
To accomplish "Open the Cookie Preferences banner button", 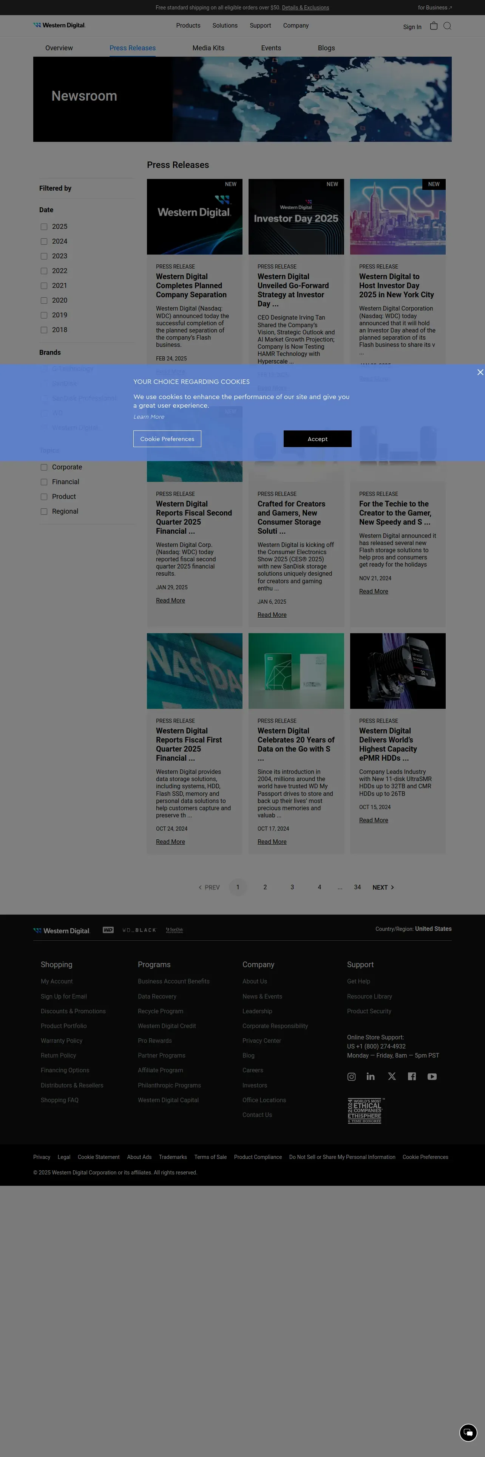I will tap(167, 439).
